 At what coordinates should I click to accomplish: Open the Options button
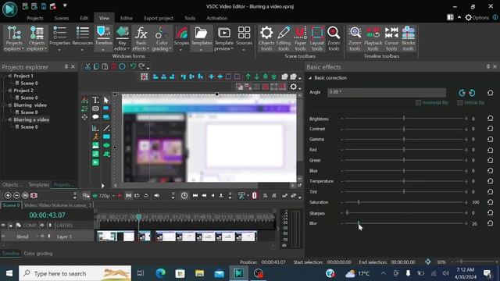[477, 17]
